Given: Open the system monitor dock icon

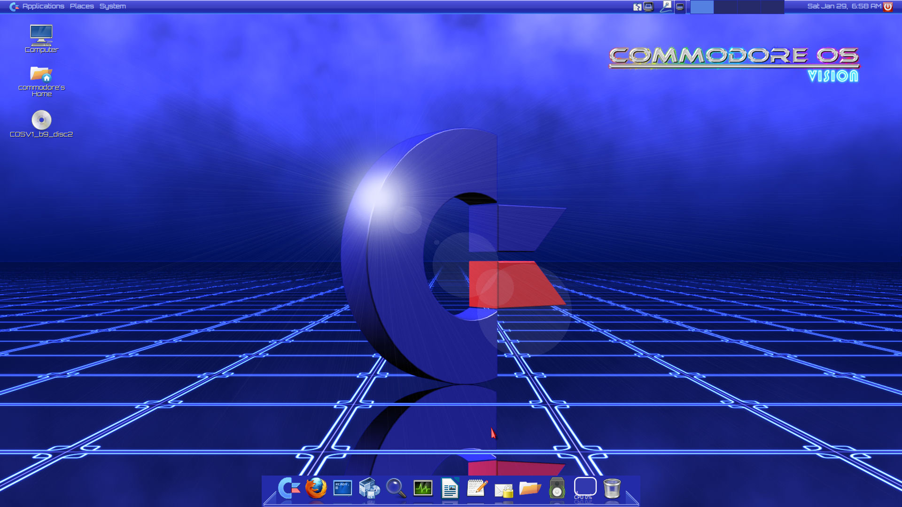Looking at the screenshot, I should [x=423, y=488].
